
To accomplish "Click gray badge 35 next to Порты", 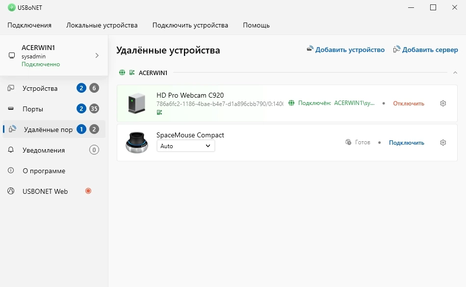I will point(94,109).
